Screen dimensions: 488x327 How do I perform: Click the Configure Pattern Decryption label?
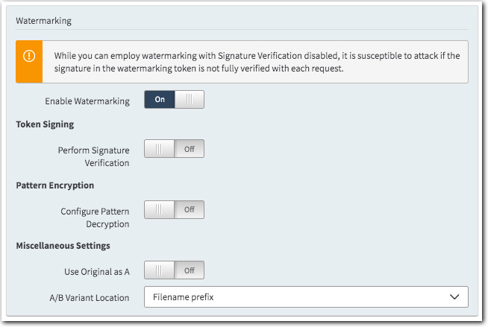[95, 218]
